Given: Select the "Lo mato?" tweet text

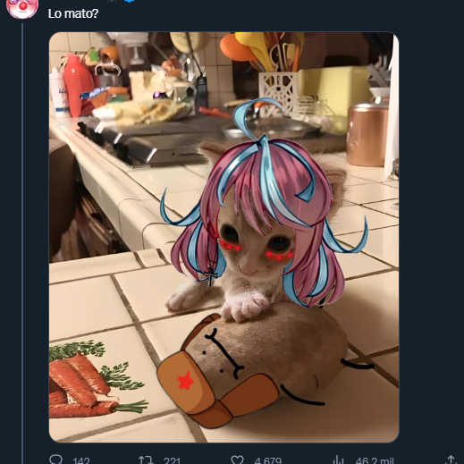Looking at the screenshot, I should [73, 13].
